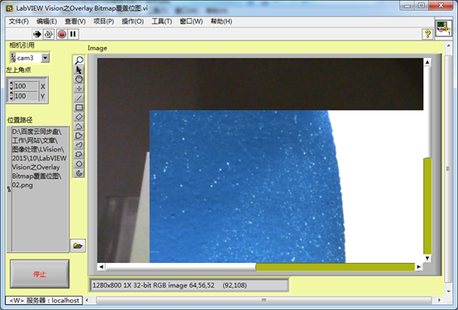Image resolution: width=458 pixels, height=310 pixels.
Task: Click the X value input field
Action: tap(26, 86)
